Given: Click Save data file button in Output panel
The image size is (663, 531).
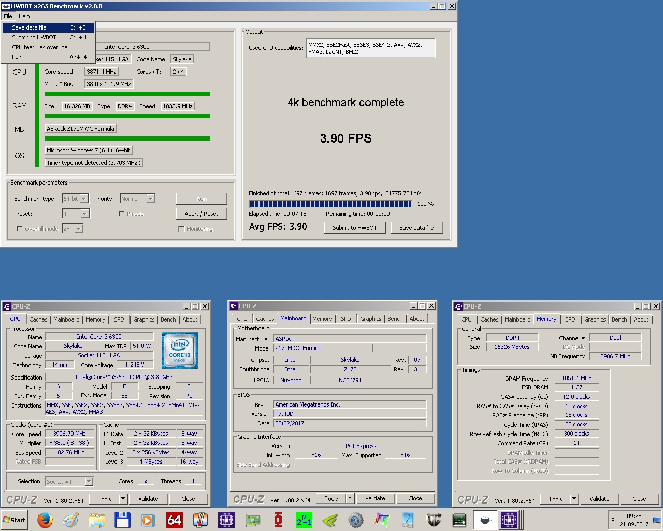Looking at the screenshot, I should point(416,228).
